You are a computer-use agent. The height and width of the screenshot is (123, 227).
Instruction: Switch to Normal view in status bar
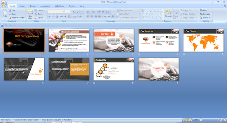(x=184, y=120)
